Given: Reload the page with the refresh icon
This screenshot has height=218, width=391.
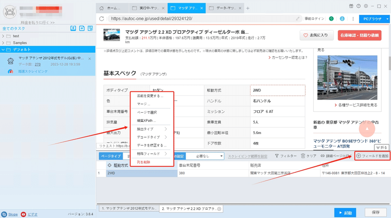Looking at the screenshot, I should (x=102, y=19).
